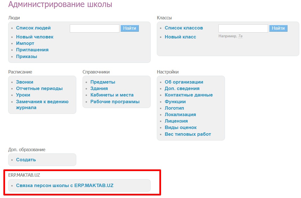Open the "Импорт" section

click(25, 43)
